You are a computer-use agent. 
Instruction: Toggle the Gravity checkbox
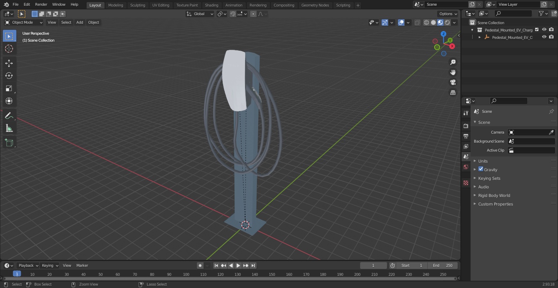(481, 169)
